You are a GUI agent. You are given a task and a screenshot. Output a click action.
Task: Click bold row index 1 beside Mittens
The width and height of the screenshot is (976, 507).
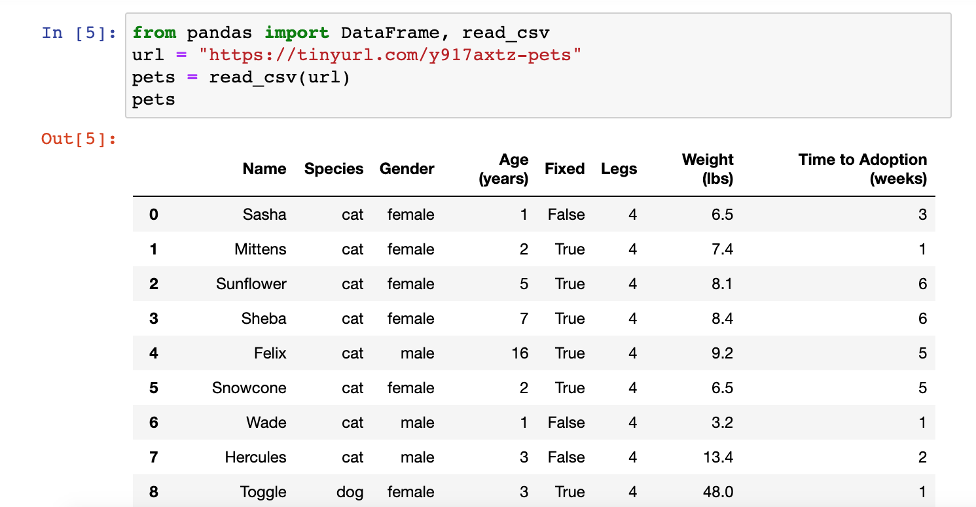[154, 249]
